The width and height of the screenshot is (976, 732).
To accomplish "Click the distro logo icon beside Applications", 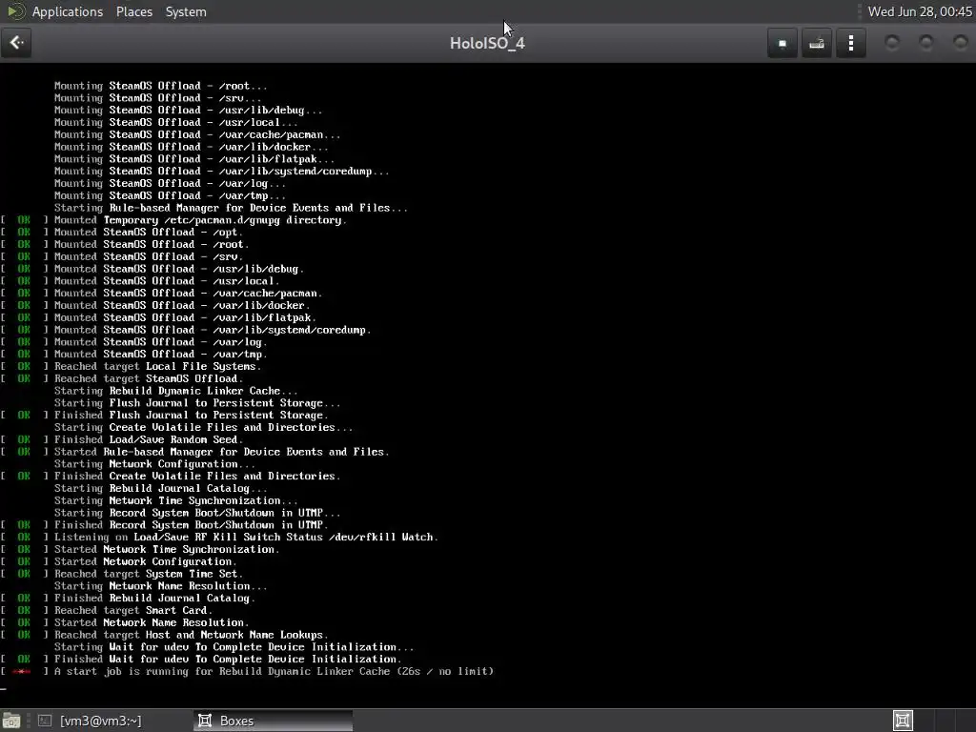I will [x=15, y=11].
